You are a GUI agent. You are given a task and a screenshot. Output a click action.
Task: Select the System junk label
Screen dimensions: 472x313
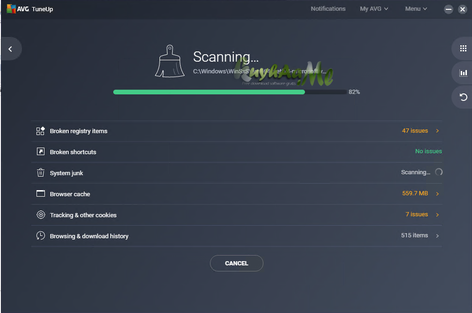click(66, 173)
